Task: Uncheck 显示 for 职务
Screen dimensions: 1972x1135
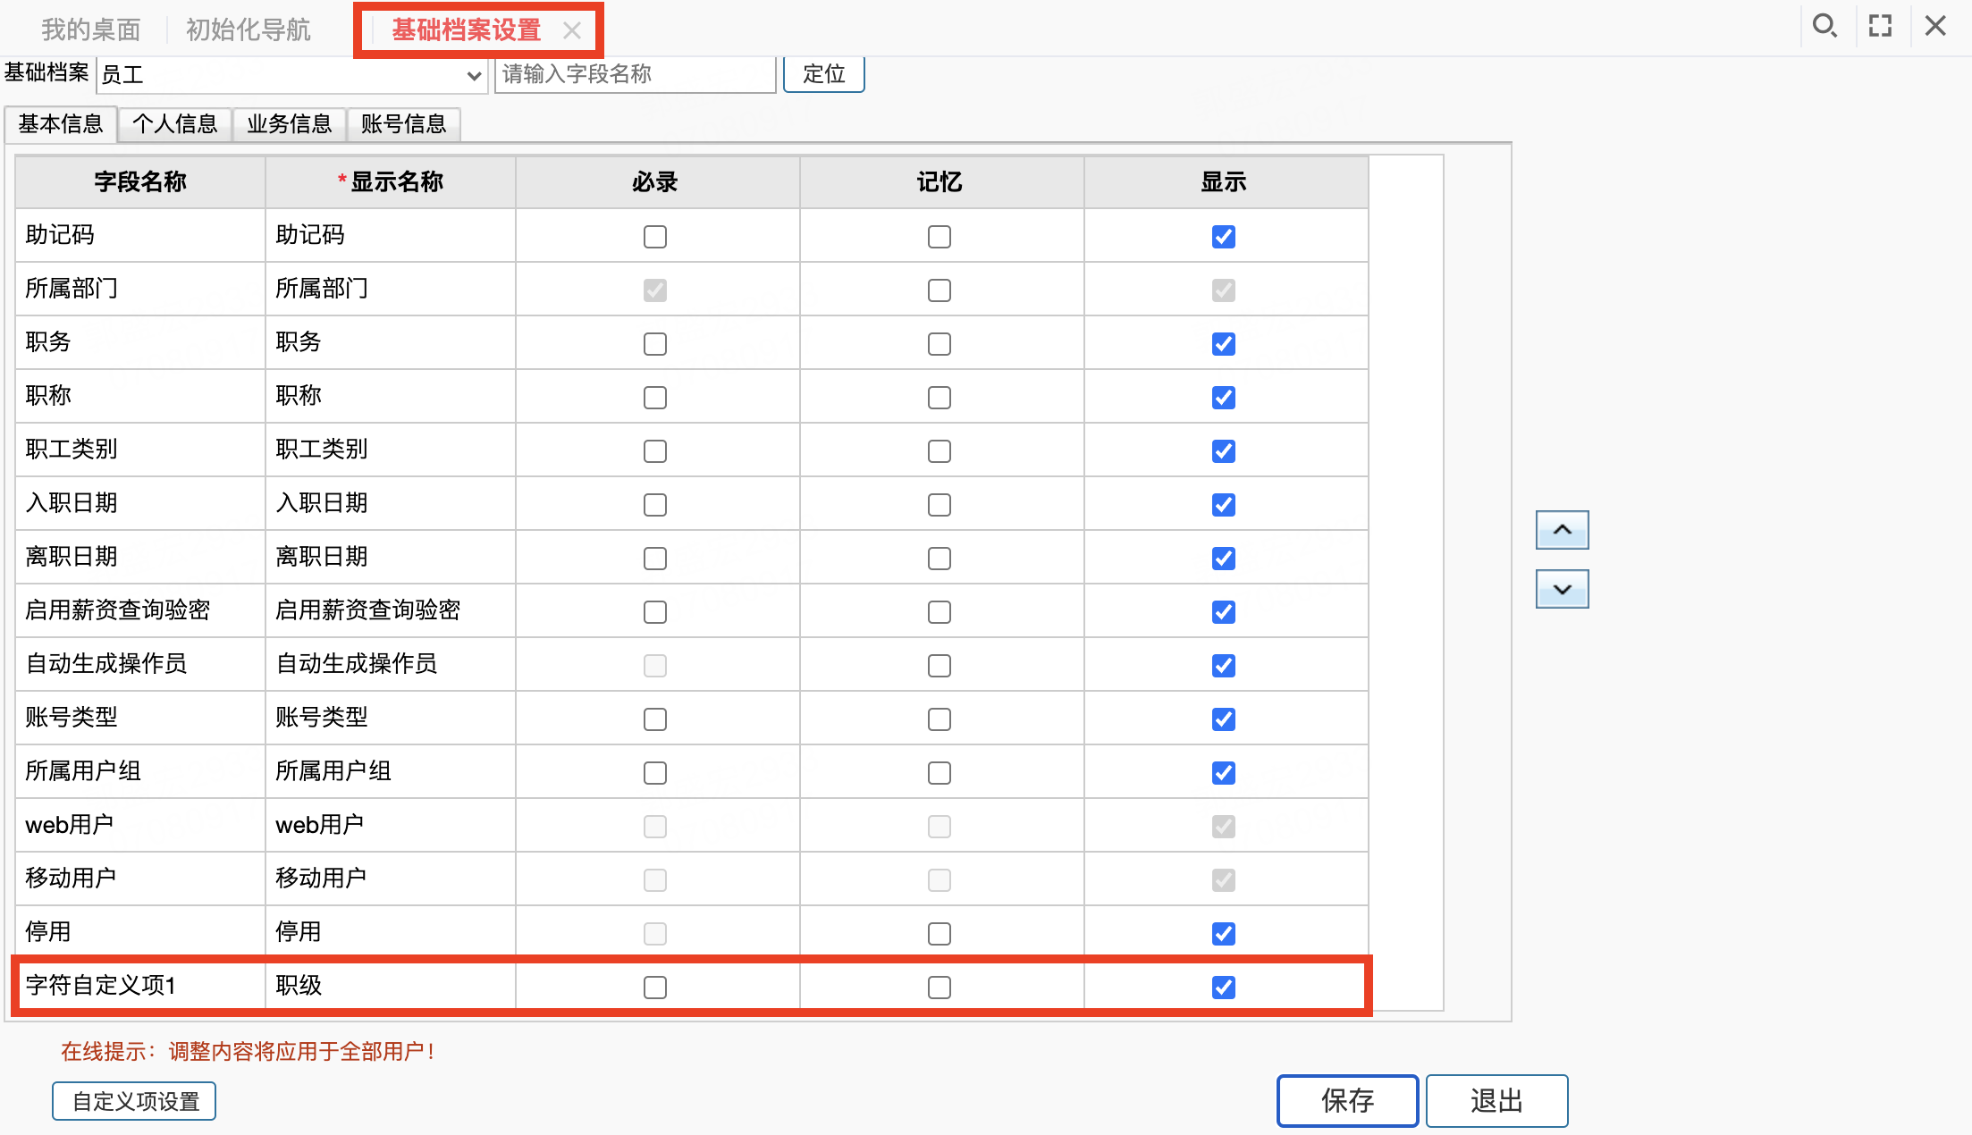Action: (1224, 344)
